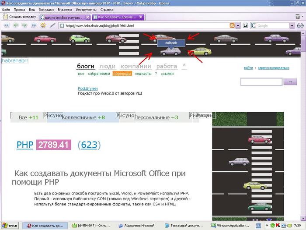This screenshot has height=230, width=306.
Task: Go back with the Back arrow icon
Action: [x=16, y=25]
